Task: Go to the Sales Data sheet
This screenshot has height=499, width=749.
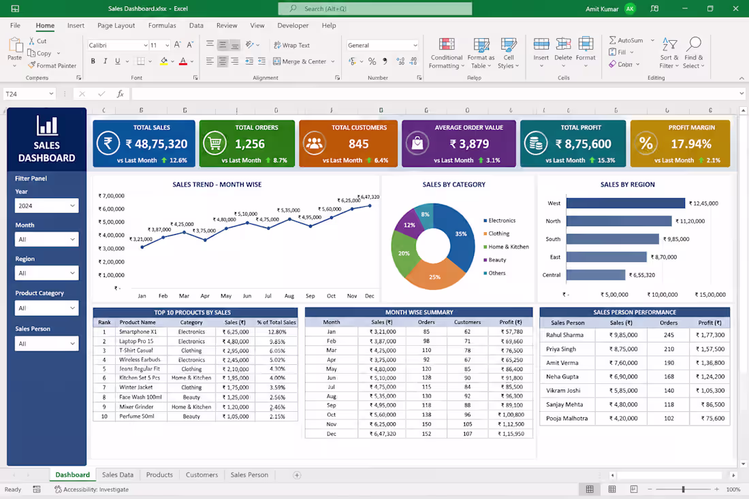Action: click(x=118, y=474)
